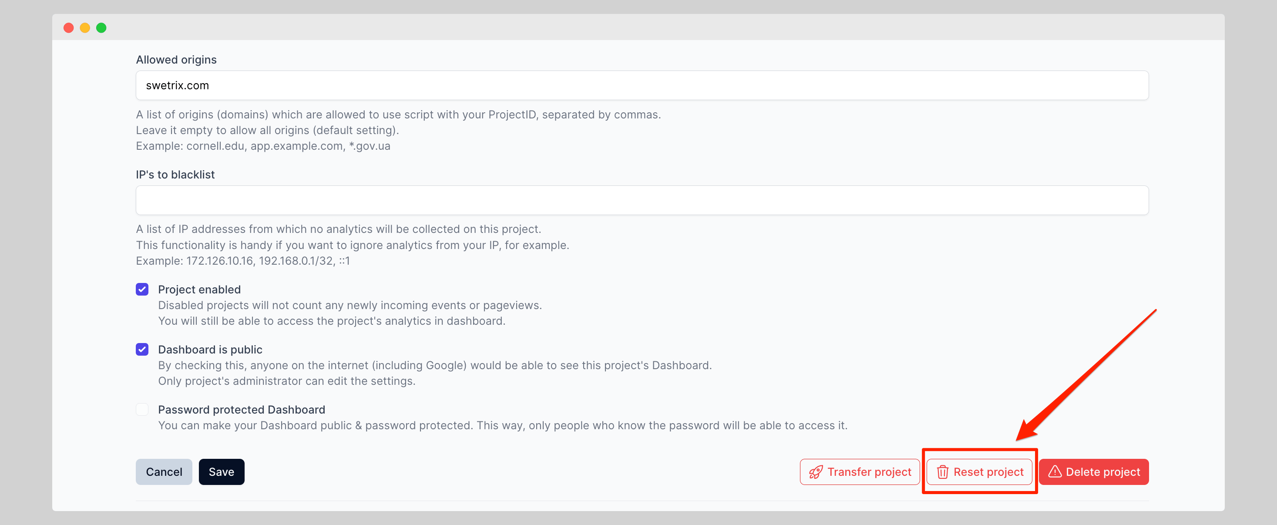Click the rocket icon on Transfer project

(816, 472)
